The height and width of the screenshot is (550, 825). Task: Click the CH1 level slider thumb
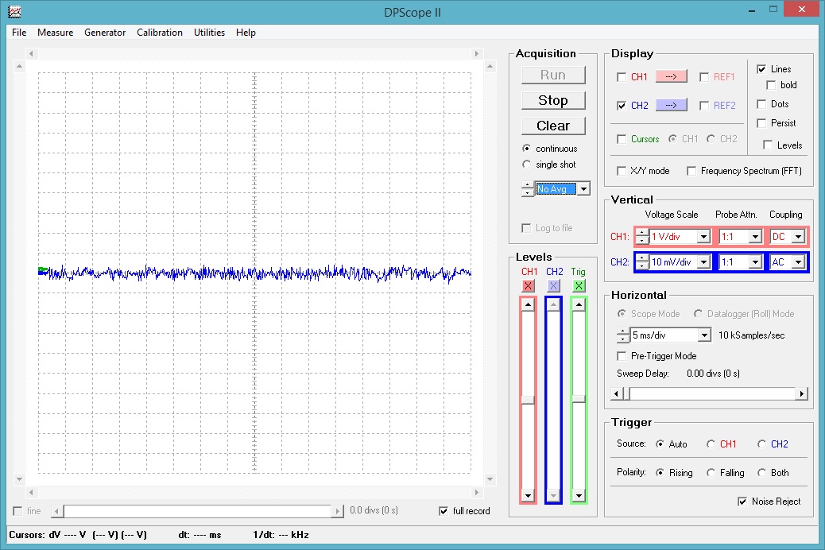(x=529, y=400)
